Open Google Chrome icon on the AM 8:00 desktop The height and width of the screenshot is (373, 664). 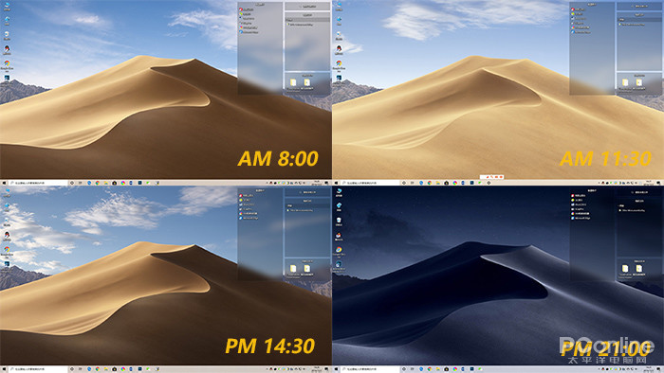(7, 63)
